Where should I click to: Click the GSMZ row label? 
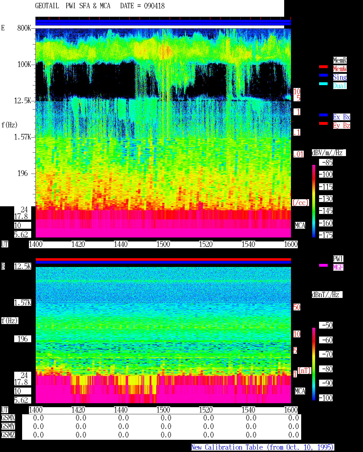(8, 435)
